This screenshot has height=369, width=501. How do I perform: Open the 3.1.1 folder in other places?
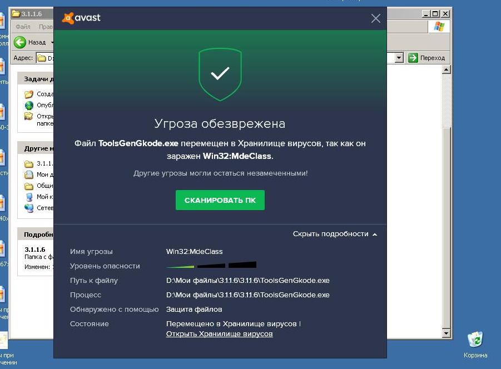(29, 164)
